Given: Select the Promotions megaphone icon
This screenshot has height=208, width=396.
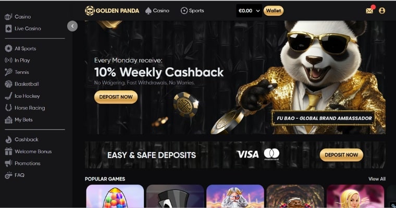Looking at the screenshot, I should pos(8,163).
